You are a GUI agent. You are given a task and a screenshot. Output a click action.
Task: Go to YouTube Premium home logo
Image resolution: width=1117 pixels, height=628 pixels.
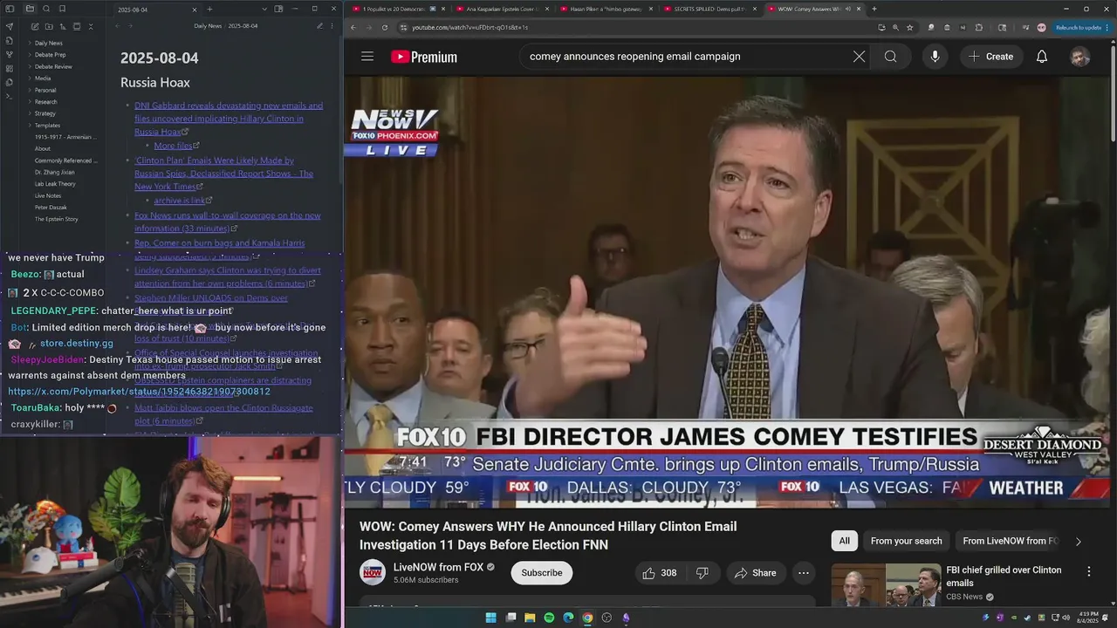(x=424, y=57)
